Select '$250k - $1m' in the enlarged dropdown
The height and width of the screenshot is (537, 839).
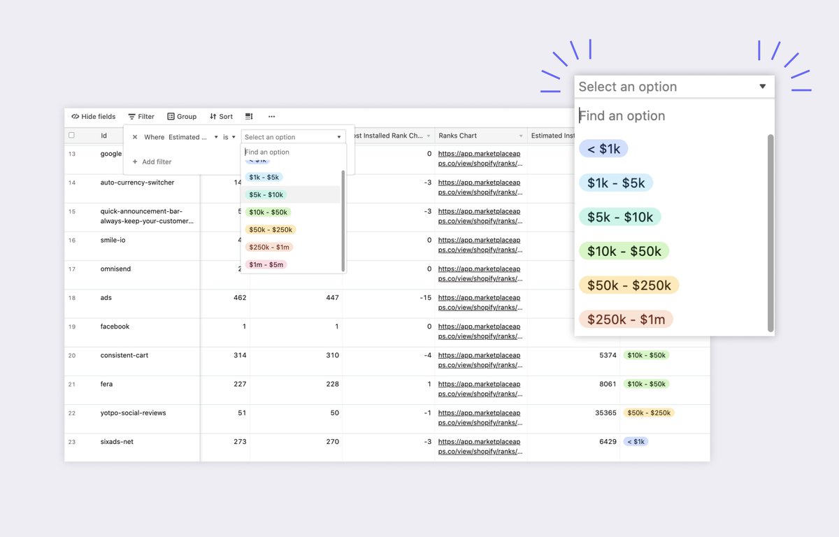(626, 320)
